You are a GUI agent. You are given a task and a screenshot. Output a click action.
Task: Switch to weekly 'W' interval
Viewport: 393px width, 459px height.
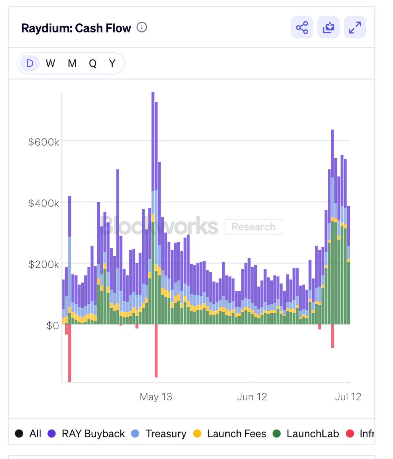point(50,63)
